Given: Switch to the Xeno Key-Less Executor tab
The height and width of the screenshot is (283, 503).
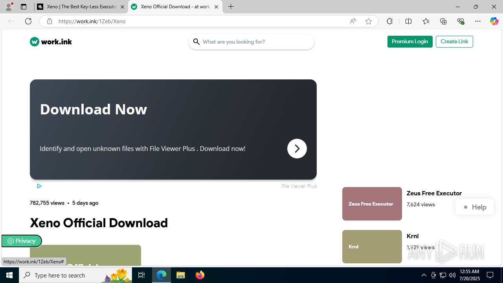Looking at the screenshot, I should click(x=81, y=7).
